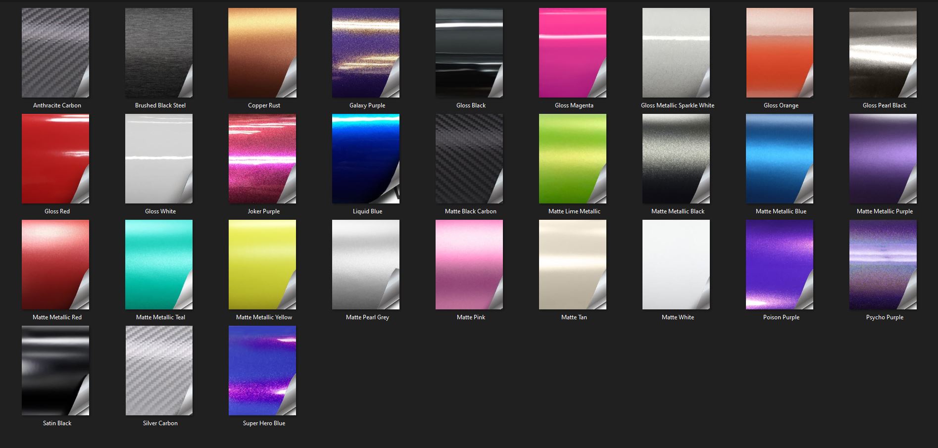The width and height of the screenshot is (938, 448).
Task: Select the Anthracite Carbon thumbnail
Action: tap(55, 52)
